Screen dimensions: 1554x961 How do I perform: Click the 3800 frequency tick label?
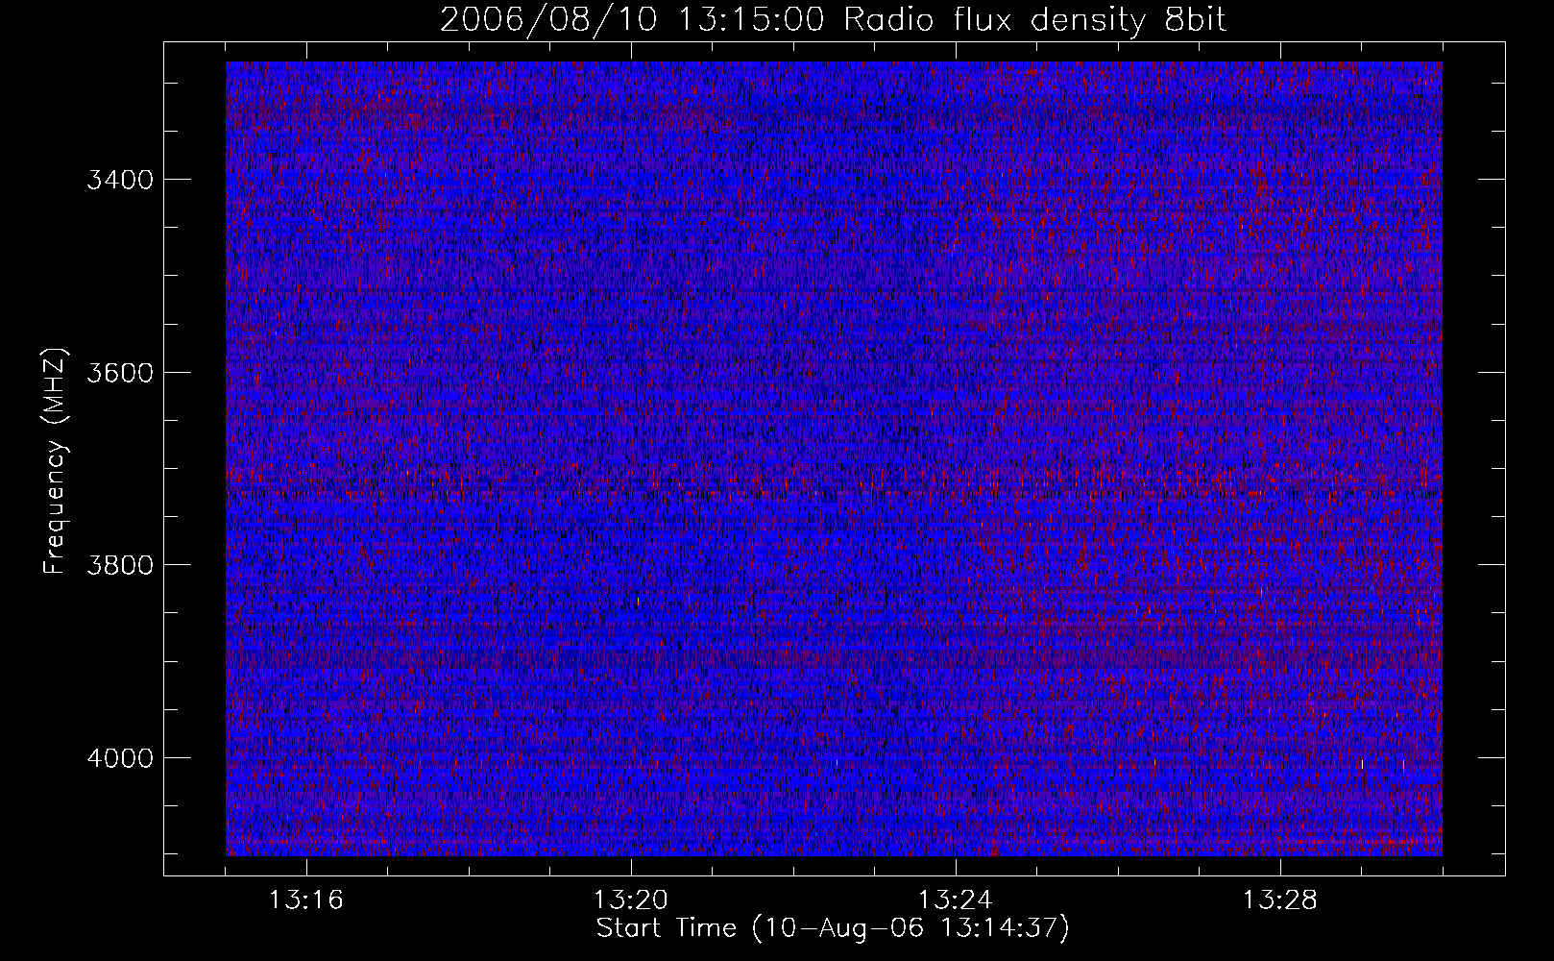tap(120, 564)
